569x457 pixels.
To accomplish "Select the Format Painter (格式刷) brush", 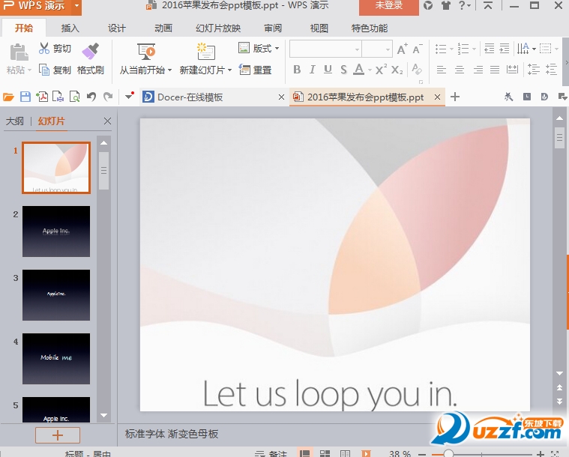I will 91,51.
